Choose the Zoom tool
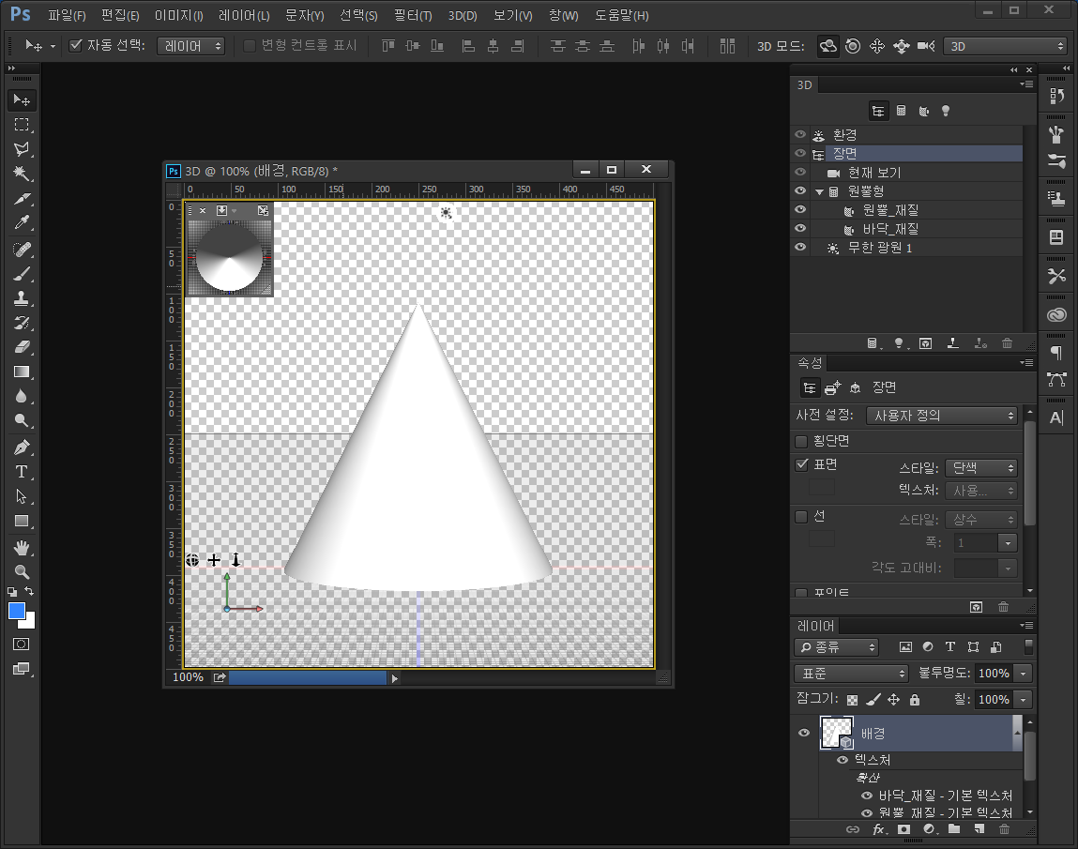 [x=22, y=571]
